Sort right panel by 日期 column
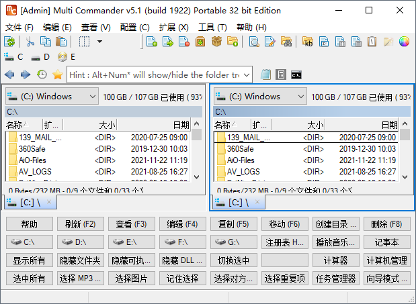 [x=362, y=124]
